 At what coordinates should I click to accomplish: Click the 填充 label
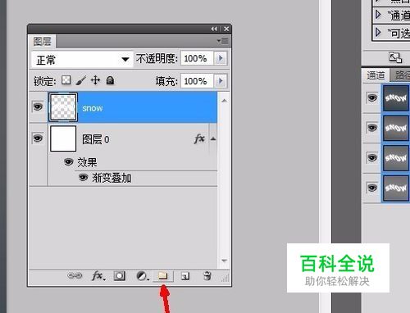click(166, 81)
